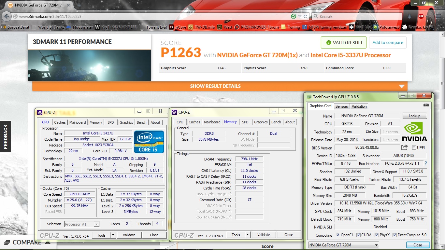Open the World of Tanks bookmark
Viewport: 445px width, 250px height.
click(48, 27)
